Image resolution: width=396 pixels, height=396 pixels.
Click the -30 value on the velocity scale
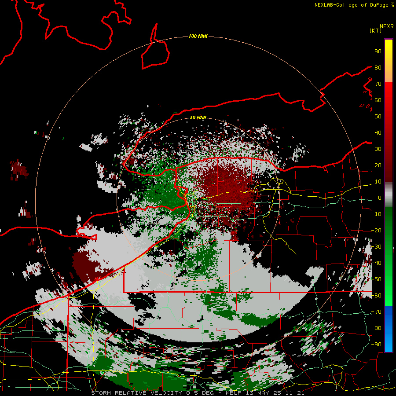tap(376, 247)
